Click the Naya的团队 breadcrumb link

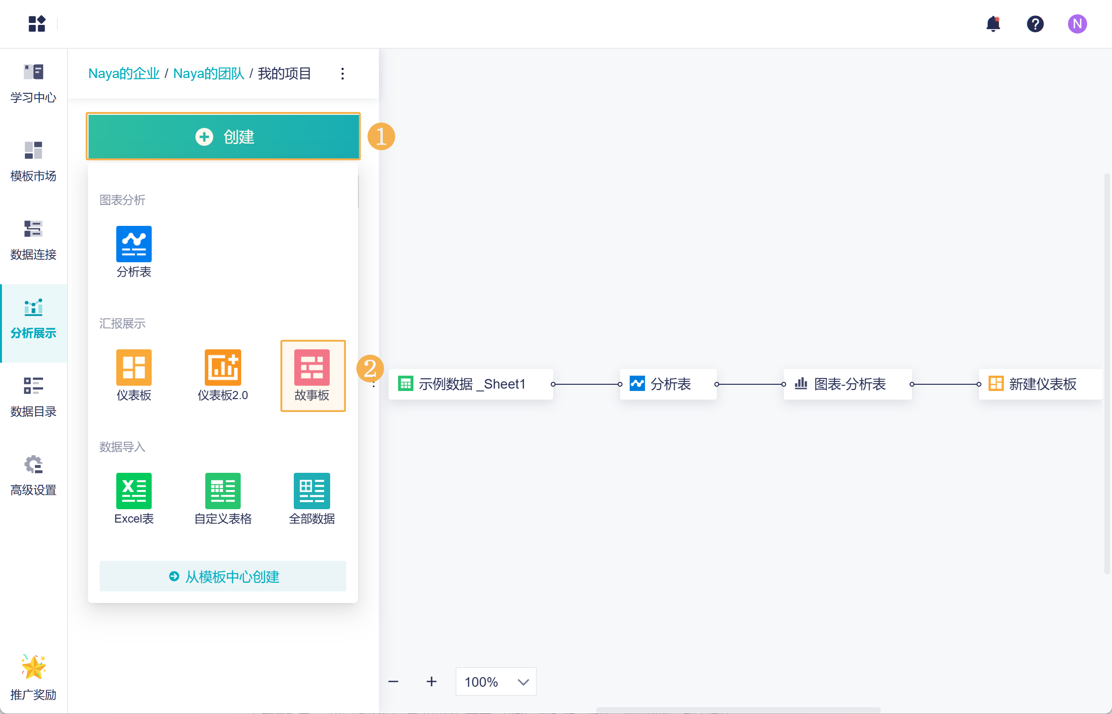(x=209, y=73)
